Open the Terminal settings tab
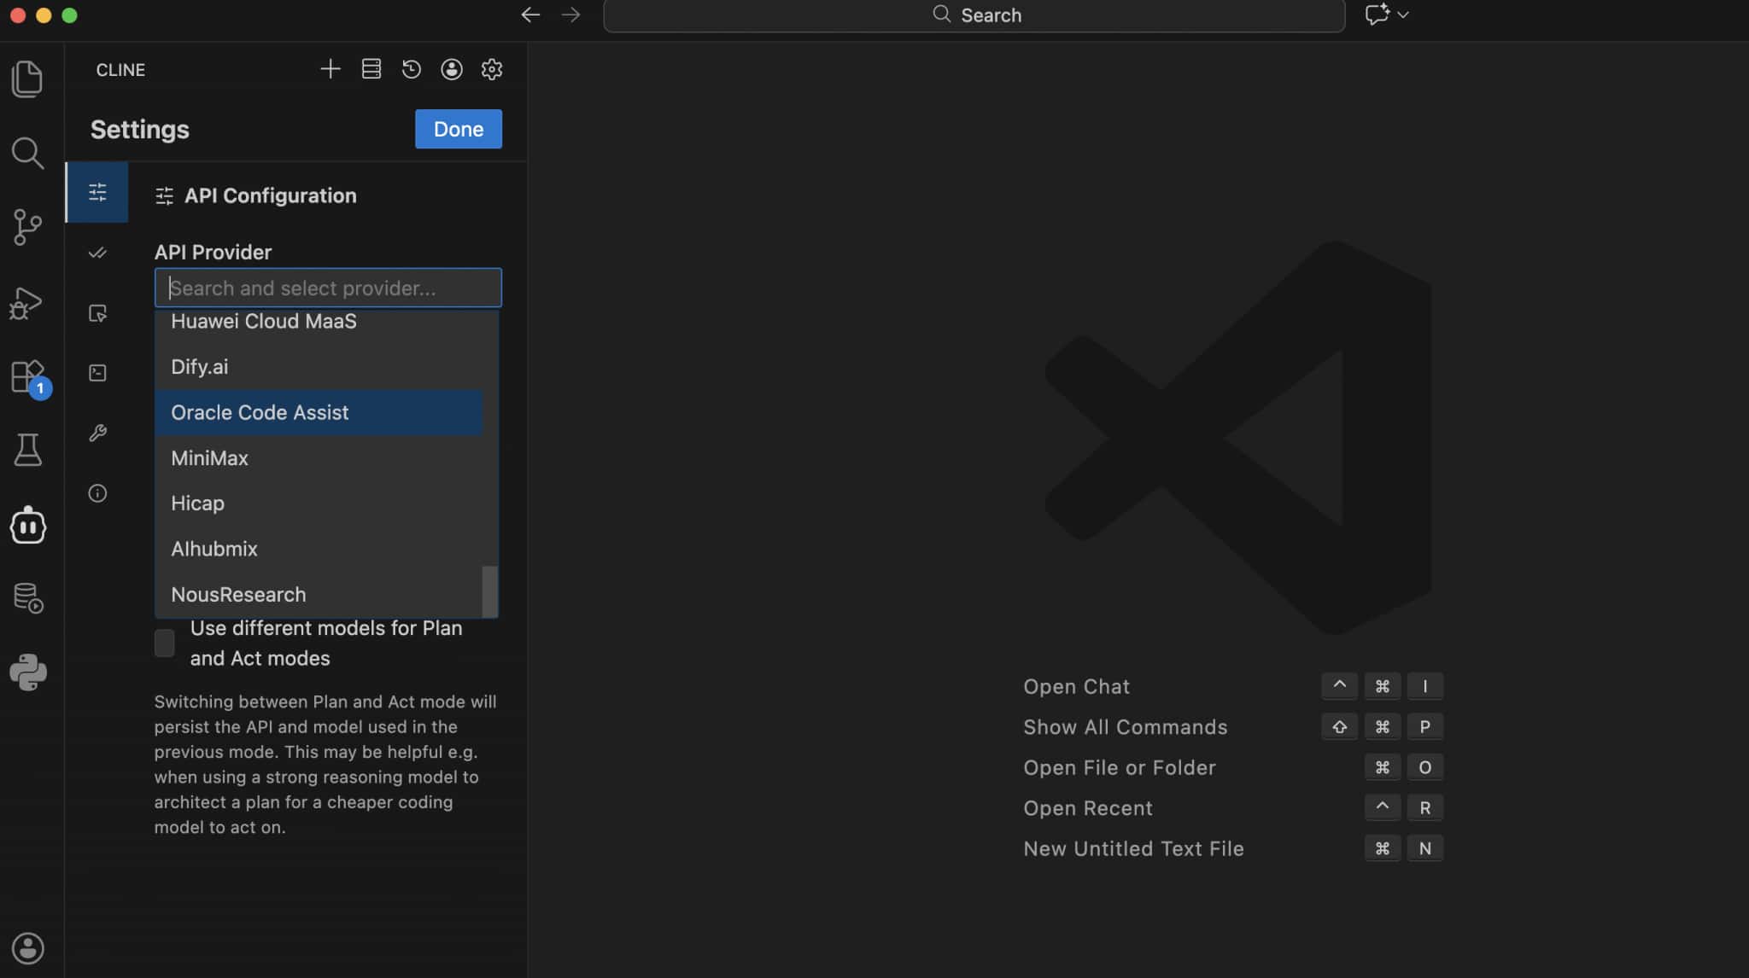The height and width of the screenshot is (978, 1749). [x=97, y=373]
